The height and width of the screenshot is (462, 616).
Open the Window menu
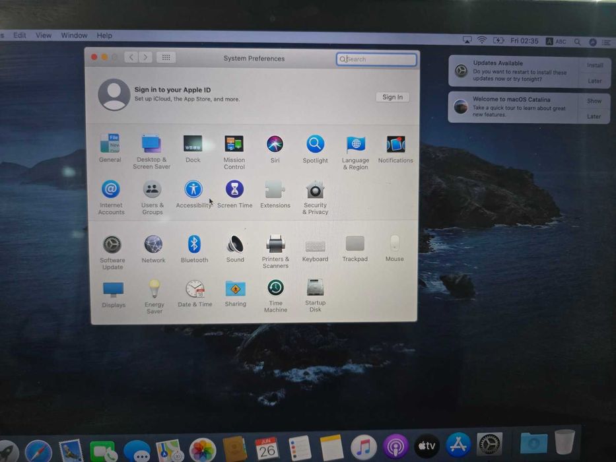[x=74, y=36]
